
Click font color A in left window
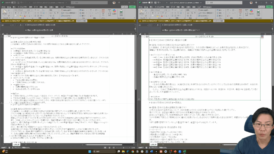pos(25,16)
